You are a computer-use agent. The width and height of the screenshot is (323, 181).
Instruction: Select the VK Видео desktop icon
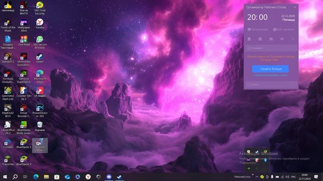[40, 92]
